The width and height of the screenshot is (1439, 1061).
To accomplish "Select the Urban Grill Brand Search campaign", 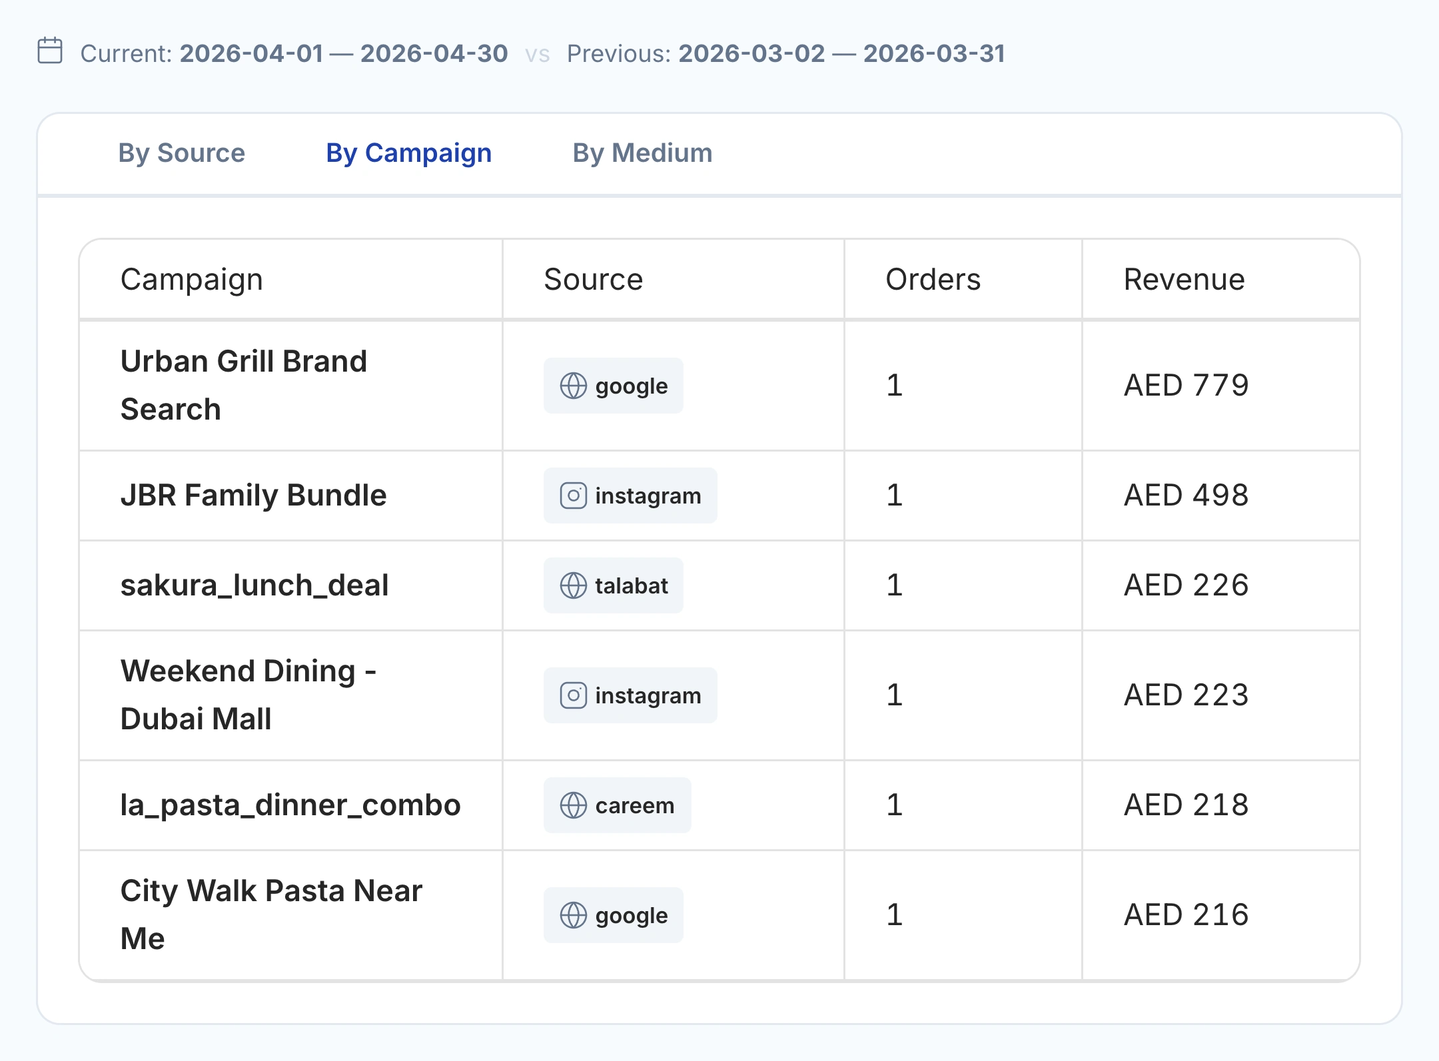I will [244, 385].
